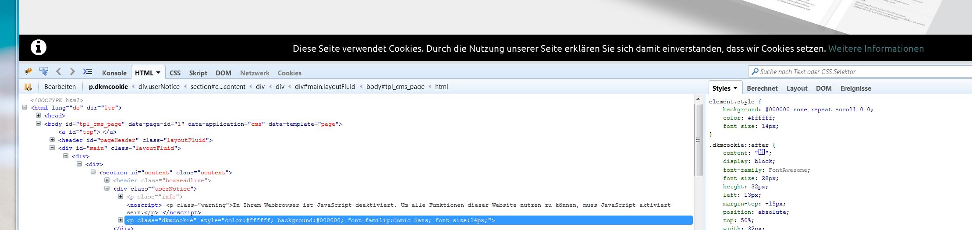Screen dimensions: 972x230
Task: Open the Weitere Informationen link
Action: [x=876, y=49]
